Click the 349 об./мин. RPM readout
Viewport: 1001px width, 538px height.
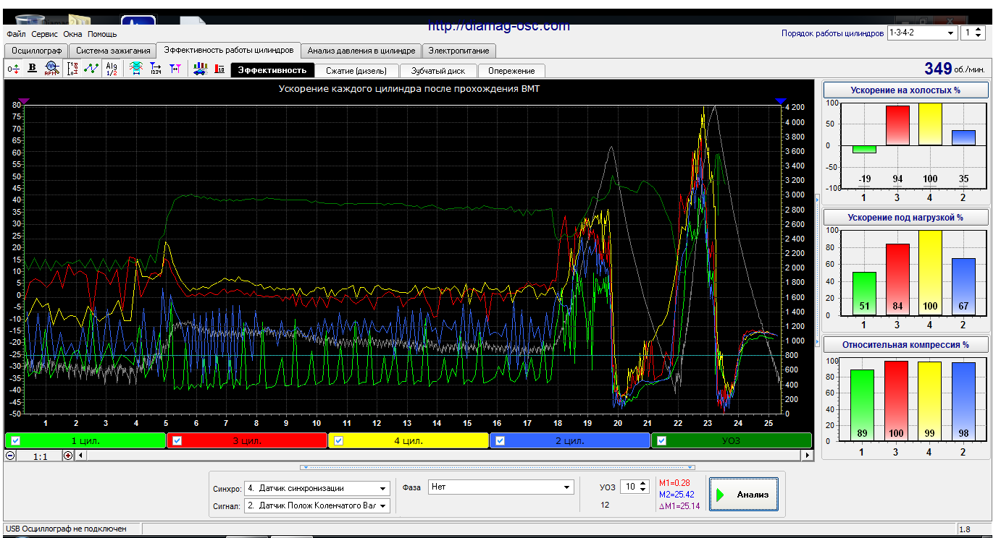pyautogui.click(x=954, y=69)
